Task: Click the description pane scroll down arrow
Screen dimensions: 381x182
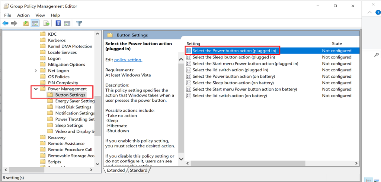Action: coord(181,159)
